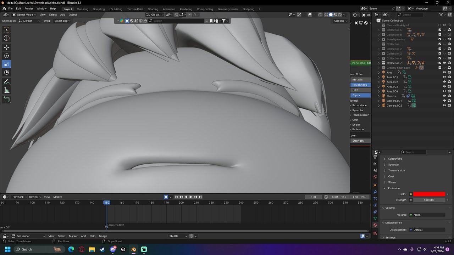The width and height of the screenshot is (454, 255).
Task: Click the Marker menu in timeline
Action: [57, 197]
